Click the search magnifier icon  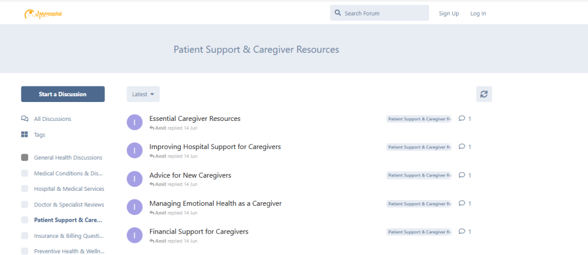(338, 13)
